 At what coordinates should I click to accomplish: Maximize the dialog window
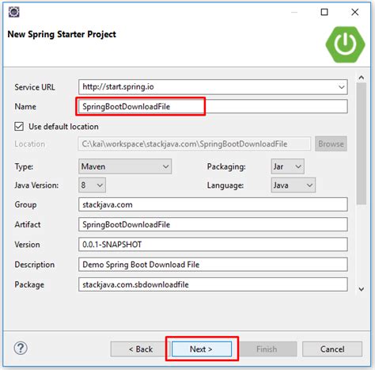(324, 12)
